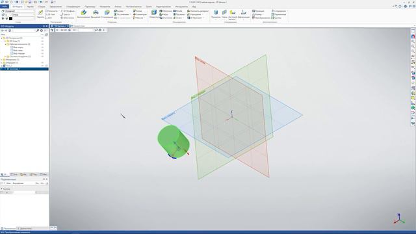The width and height of the screenshot is (416, 234).
Task: Open the Диагностика bottom panel tab
Action: pos(25,228)
